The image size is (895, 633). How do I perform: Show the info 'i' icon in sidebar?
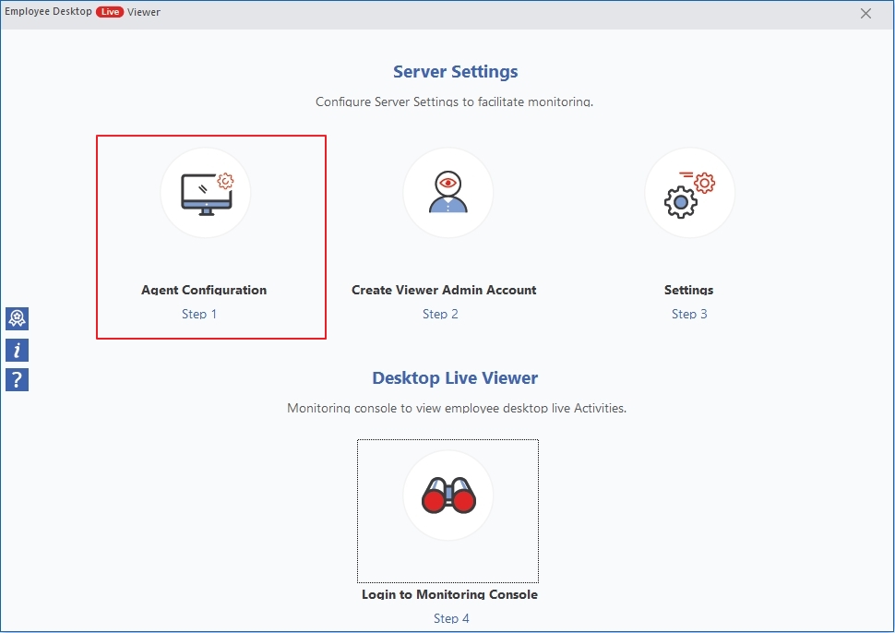tap(17, 350)
